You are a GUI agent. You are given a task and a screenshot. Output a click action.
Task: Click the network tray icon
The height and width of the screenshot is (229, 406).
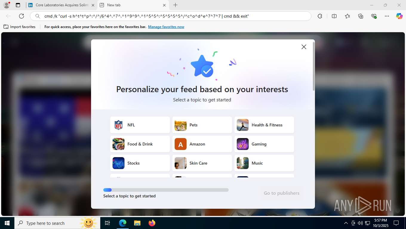coord(367,223)
